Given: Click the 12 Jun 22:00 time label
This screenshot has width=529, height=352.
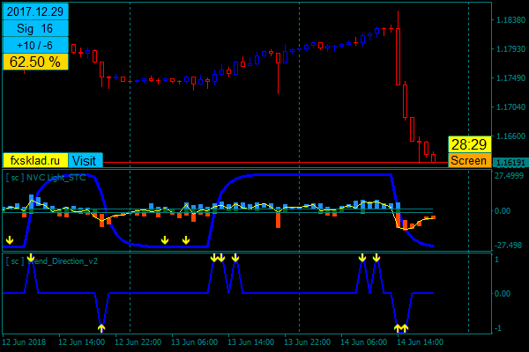Looking at the screenshot, I should [x=138, y=342].
